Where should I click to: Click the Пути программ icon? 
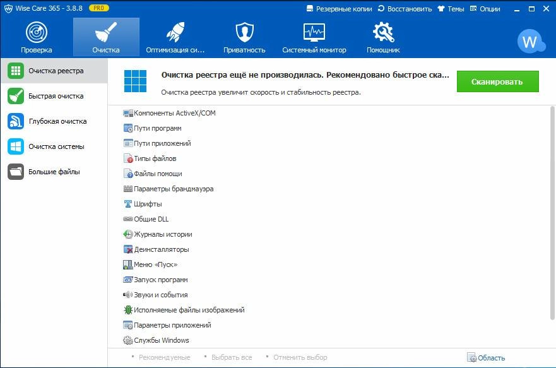(x=128, y=128)
